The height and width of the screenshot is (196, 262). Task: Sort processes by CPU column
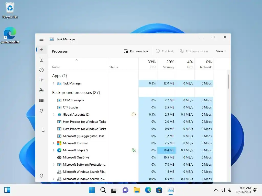[x=148, y=64]
